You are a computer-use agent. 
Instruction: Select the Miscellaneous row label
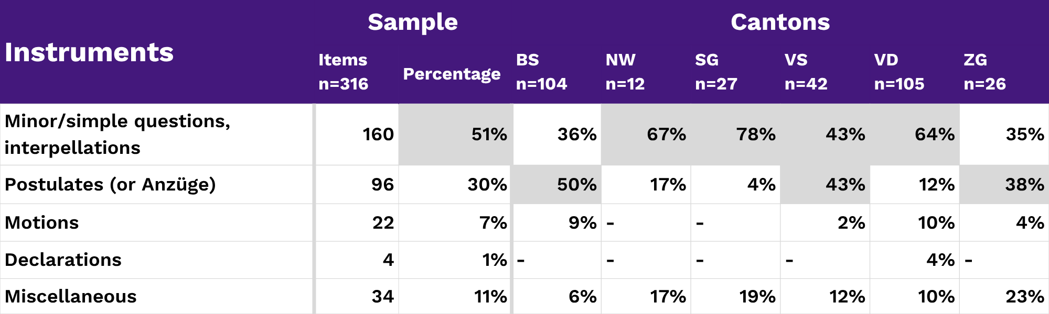pos(71,296)
